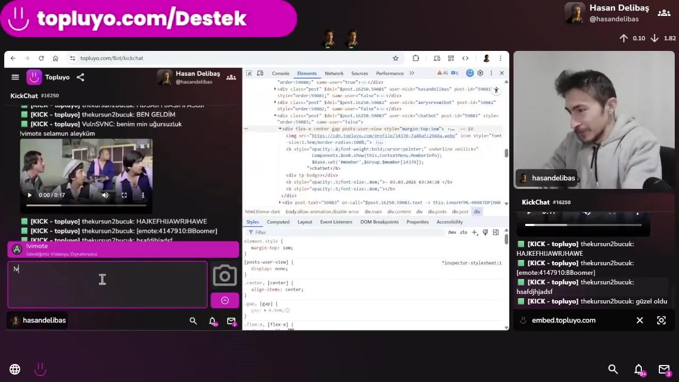Click the DevTools AI assistance icon
The height and width of the screenshot is (382, 679).
(x=469, y=73)
